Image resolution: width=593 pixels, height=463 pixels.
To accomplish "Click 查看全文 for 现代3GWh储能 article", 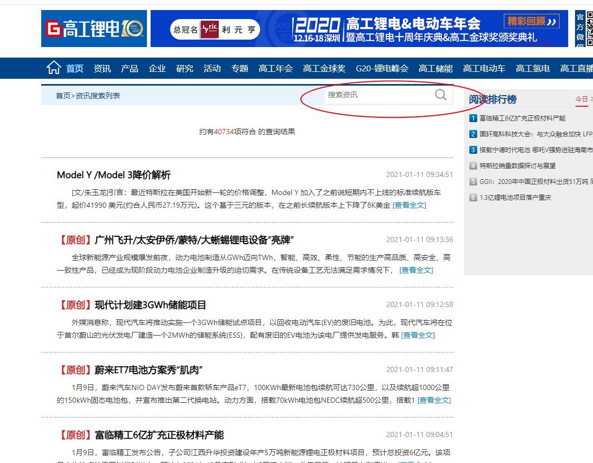I will tap(418, 335).
